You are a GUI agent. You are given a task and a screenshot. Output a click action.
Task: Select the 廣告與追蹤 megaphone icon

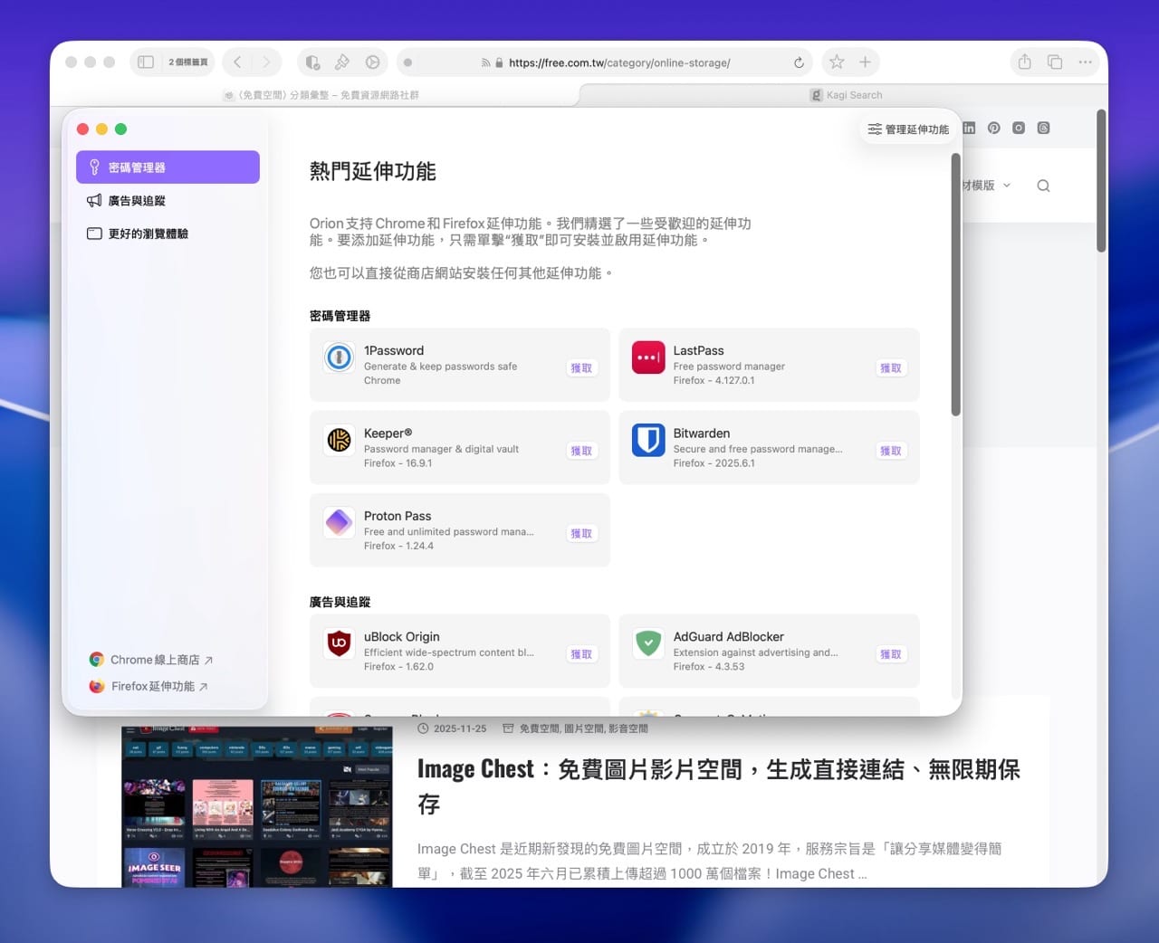pos(94,200)
